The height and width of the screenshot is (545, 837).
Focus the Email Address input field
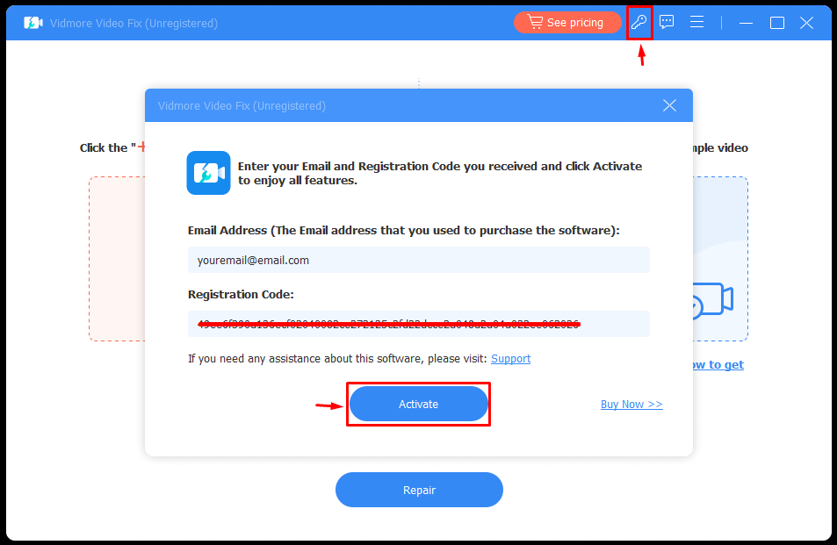tap(418, 261)
